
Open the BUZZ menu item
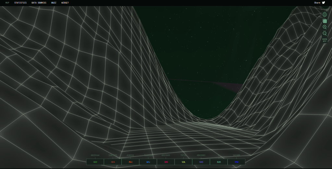54,3
